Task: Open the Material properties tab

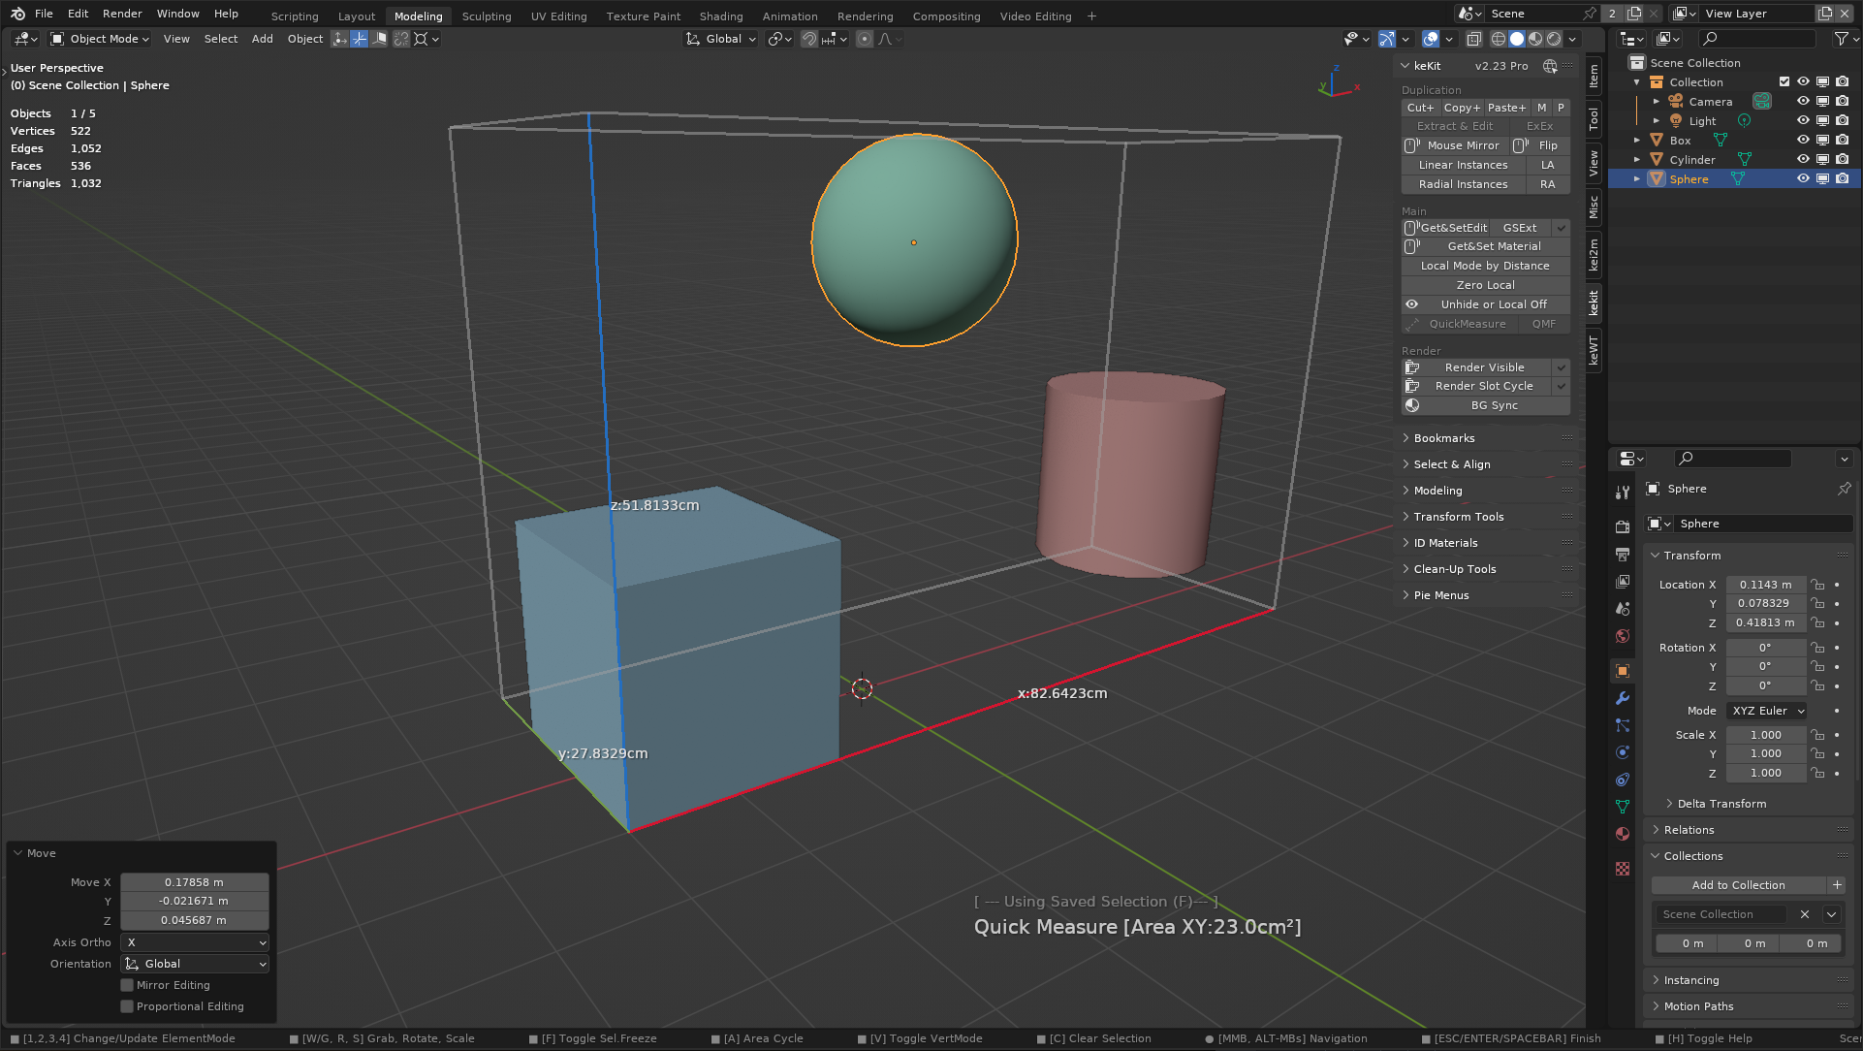Action: (1623, 834)
